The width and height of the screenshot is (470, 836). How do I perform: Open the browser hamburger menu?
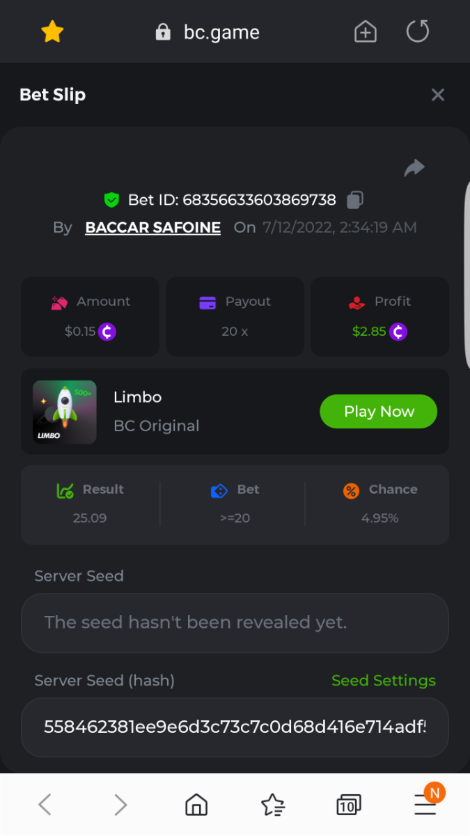[x=425, y=805]
